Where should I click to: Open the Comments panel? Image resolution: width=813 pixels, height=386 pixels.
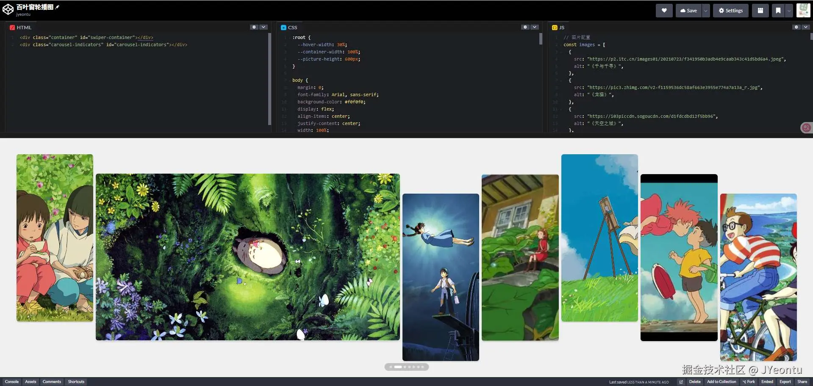52,382
